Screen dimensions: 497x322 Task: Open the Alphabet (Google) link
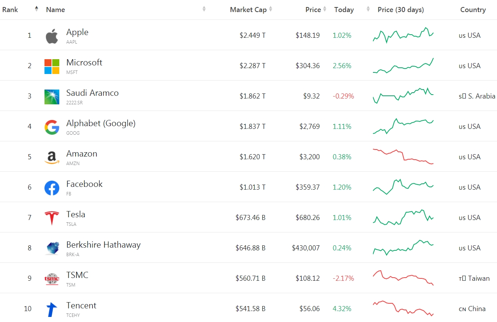click(x=101, y=123)
